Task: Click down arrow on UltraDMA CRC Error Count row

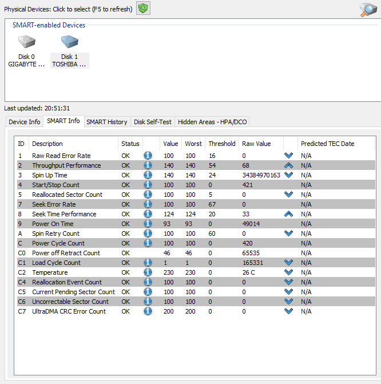Action: (289, 311)
